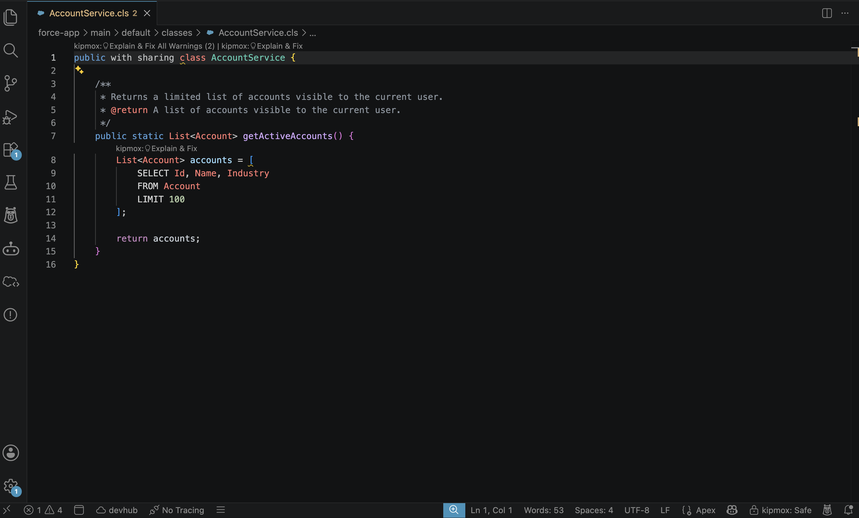Split the editor to the right

(827, 13)
